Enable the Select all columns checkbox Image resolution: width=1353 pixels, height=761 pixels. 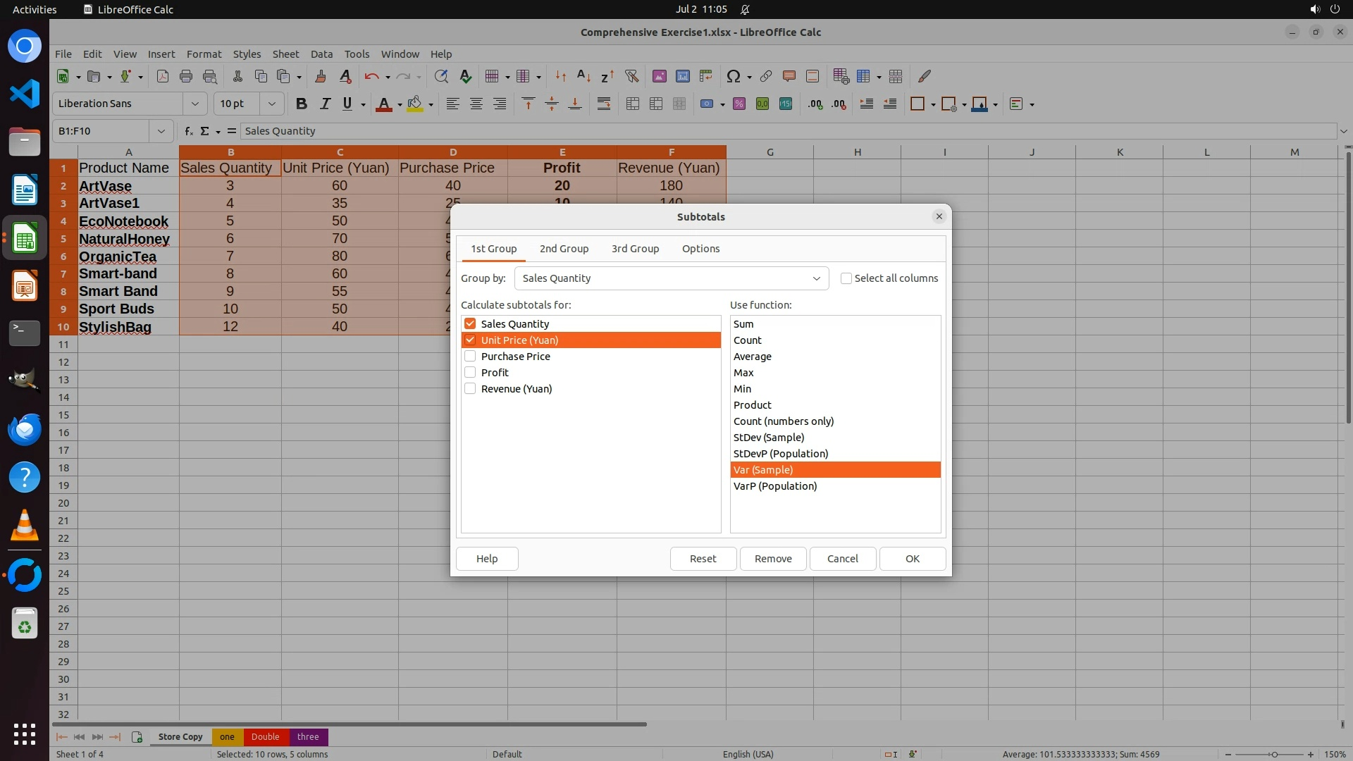pos(846,278)
